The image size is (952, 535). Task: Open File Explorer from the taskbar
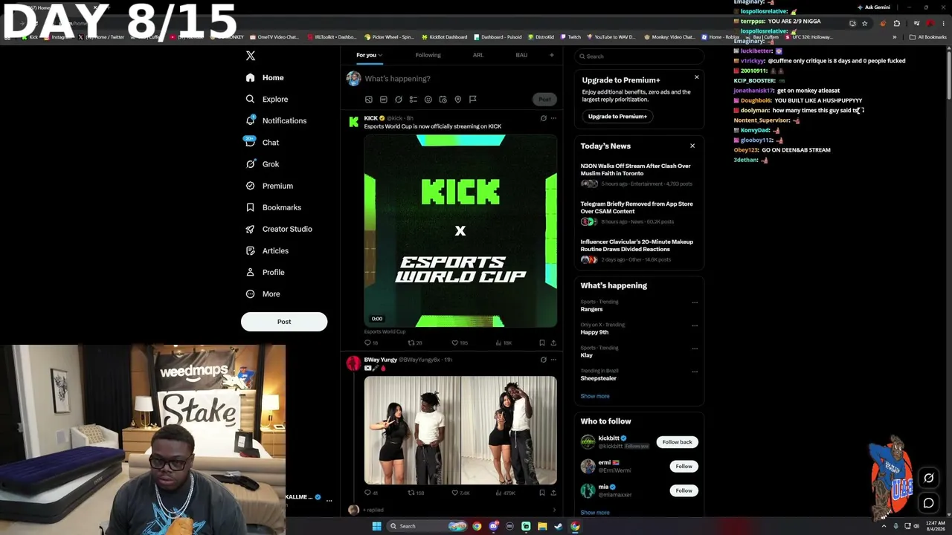pyautogui.click(x=542, y=526)
